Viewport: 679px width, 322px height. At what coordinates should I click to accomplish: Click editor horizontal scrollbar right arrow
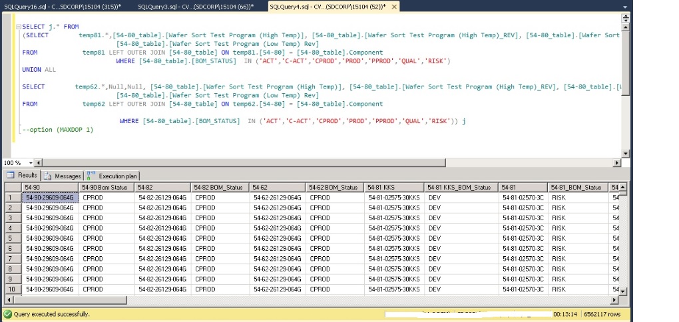[617, 163]
